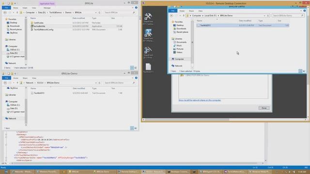310x174 pixels.
Task: Select the Certificates folder
Action: tap(38, 23)
